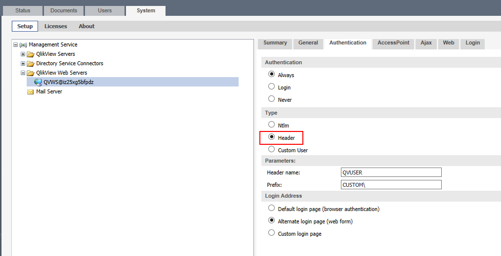Select Custom login page radio

[x=272, y=233]
